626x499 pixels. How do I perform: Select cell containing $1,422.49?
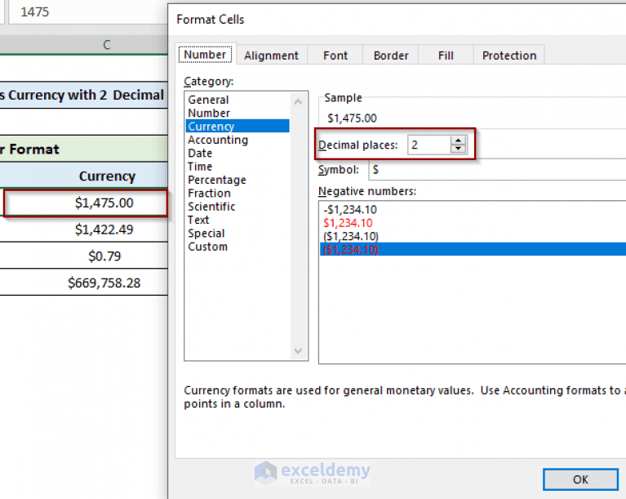(84, 229)
